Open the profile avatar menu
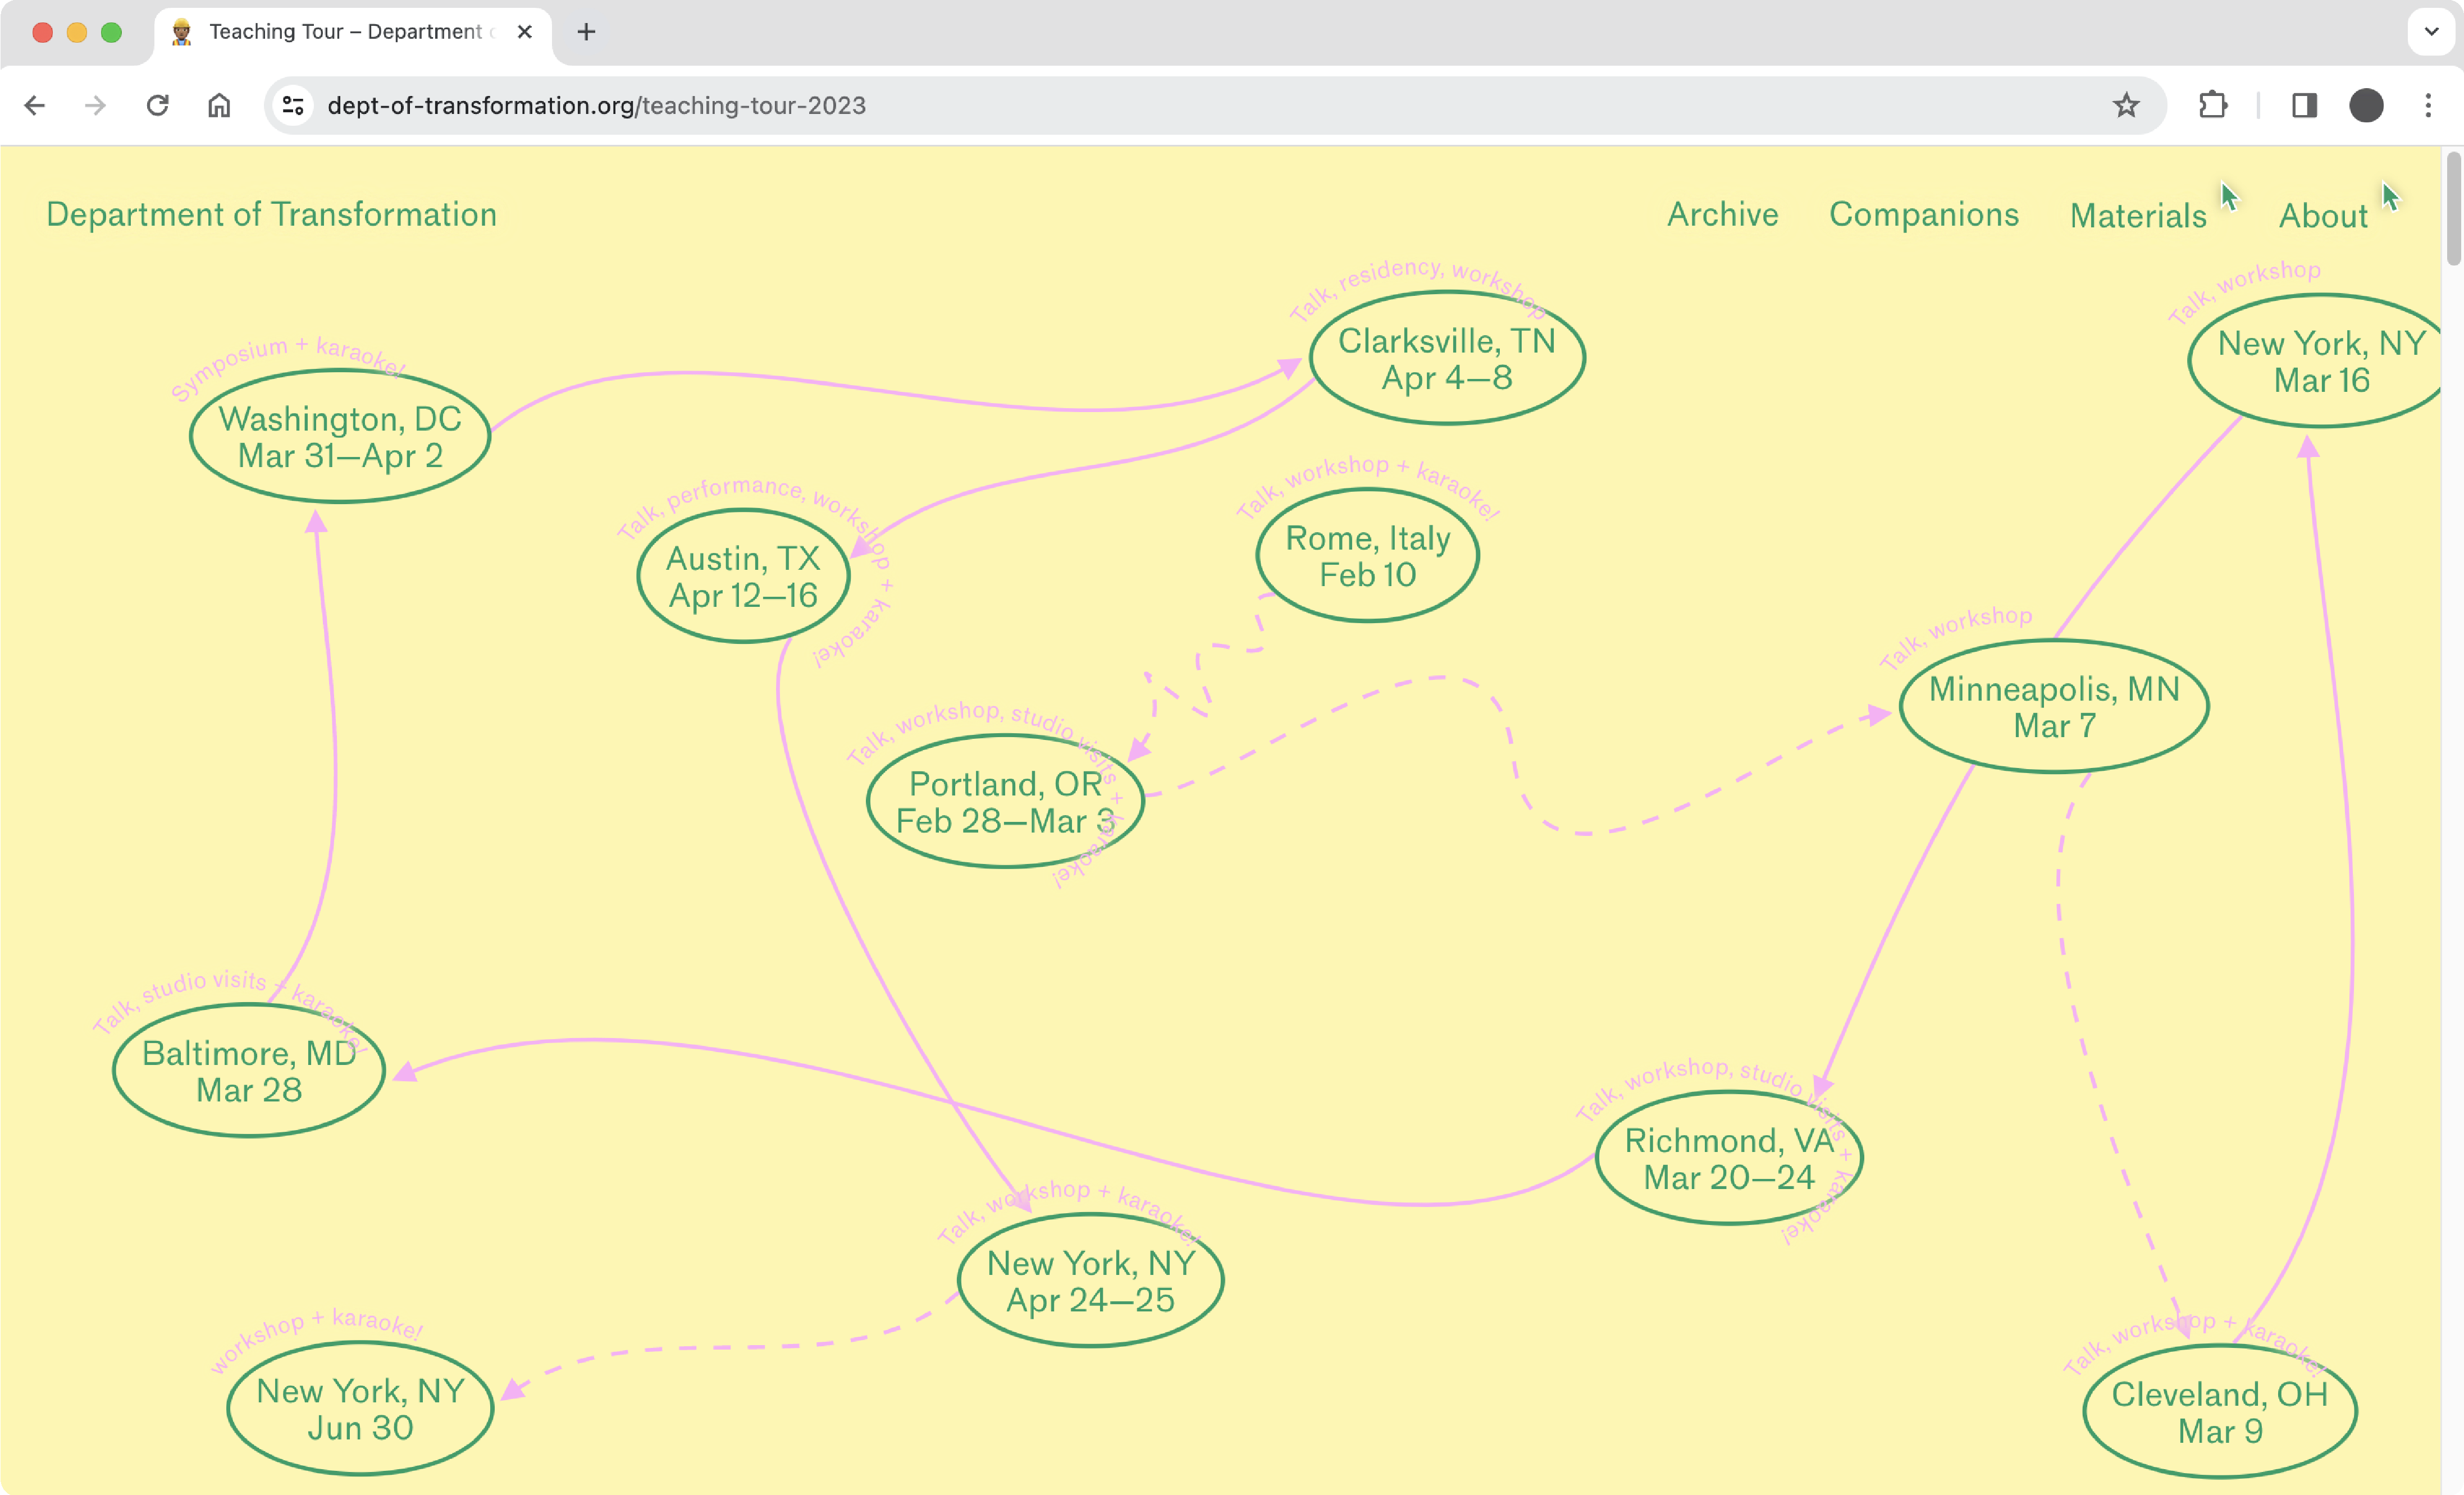This screenshot has height=1495, width=2464. [2366, 105]
